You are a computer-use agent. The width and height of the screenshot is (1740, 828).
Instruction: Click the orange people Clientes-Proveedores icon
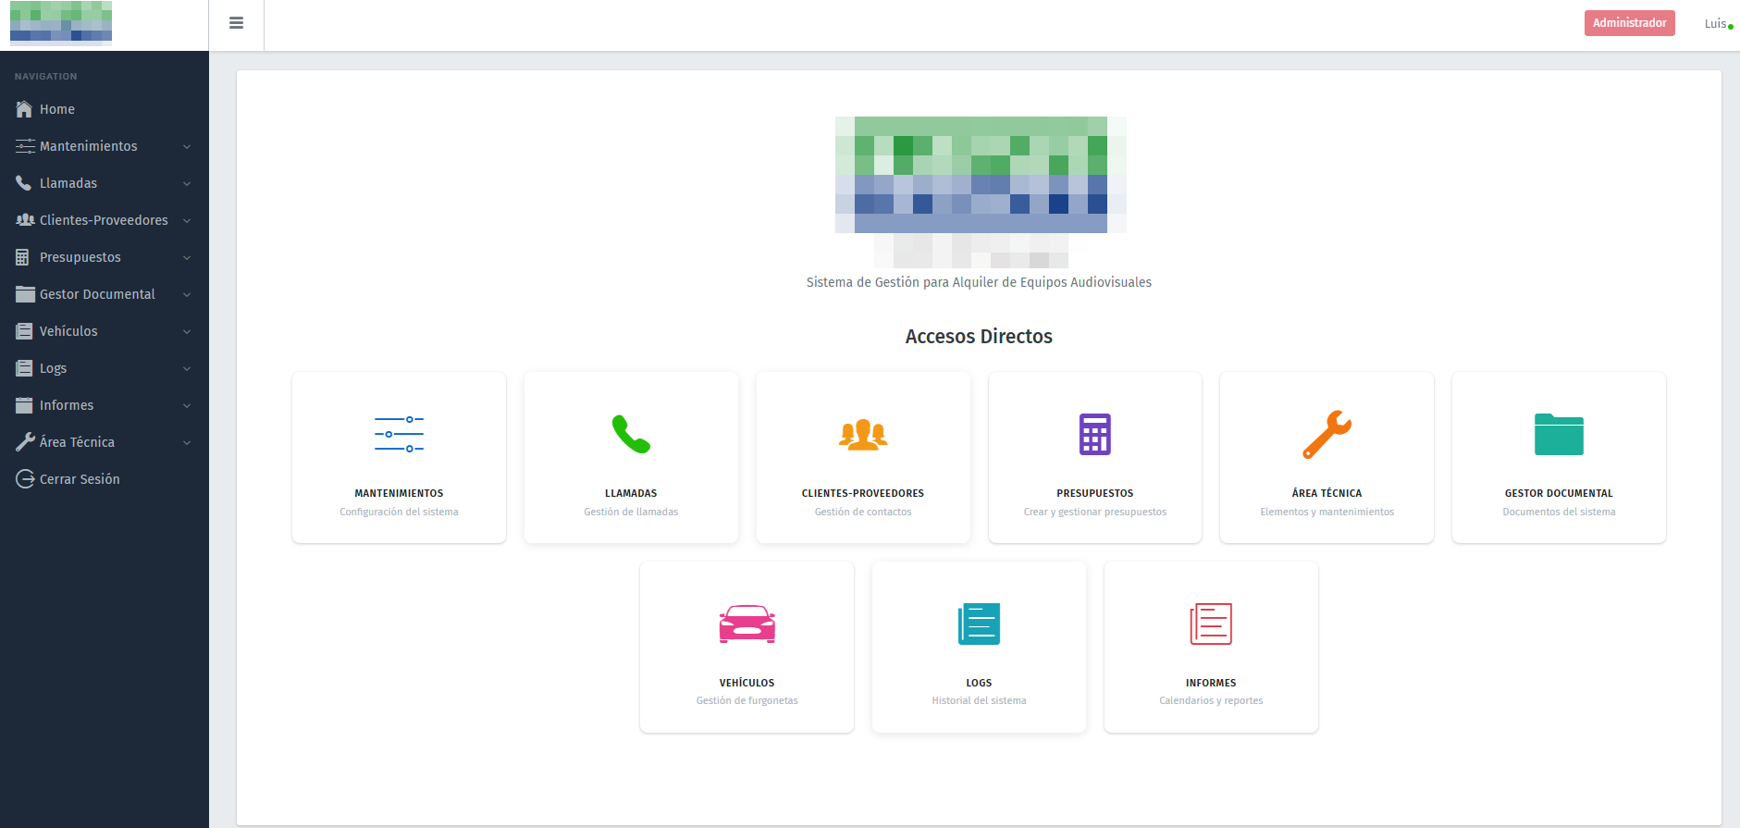[862, 434]
